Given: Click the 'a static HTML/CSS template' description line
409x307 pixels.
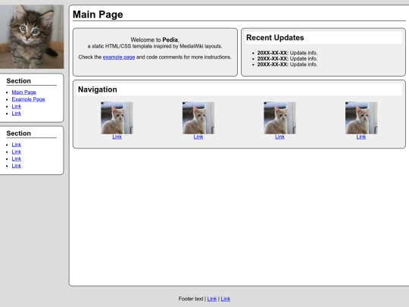Looking at the screenshot, I should (155, 46).
